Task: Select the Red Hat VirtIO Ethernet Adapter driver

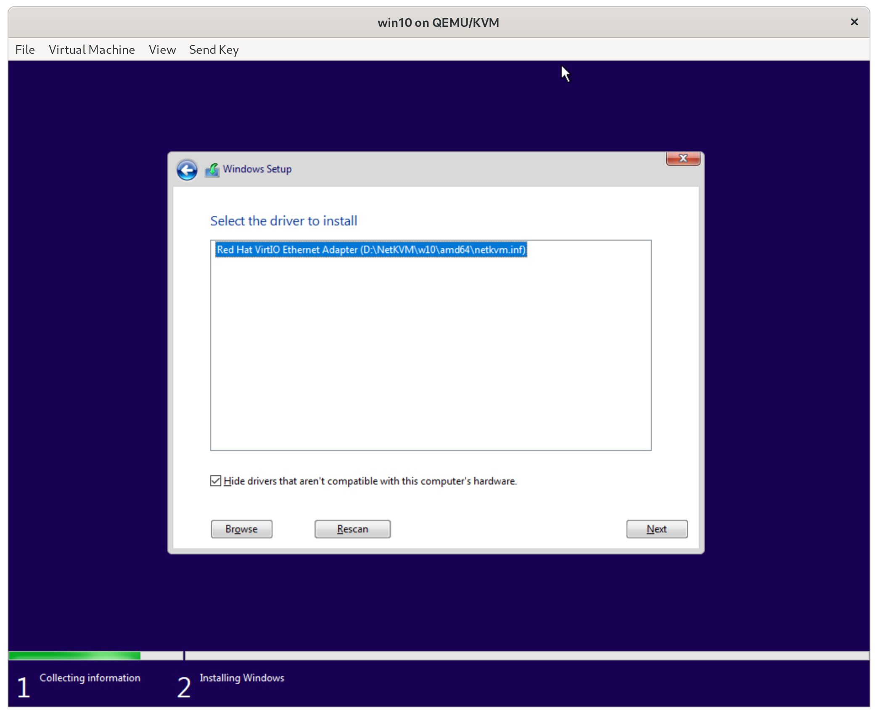Action: coord(370,249)
